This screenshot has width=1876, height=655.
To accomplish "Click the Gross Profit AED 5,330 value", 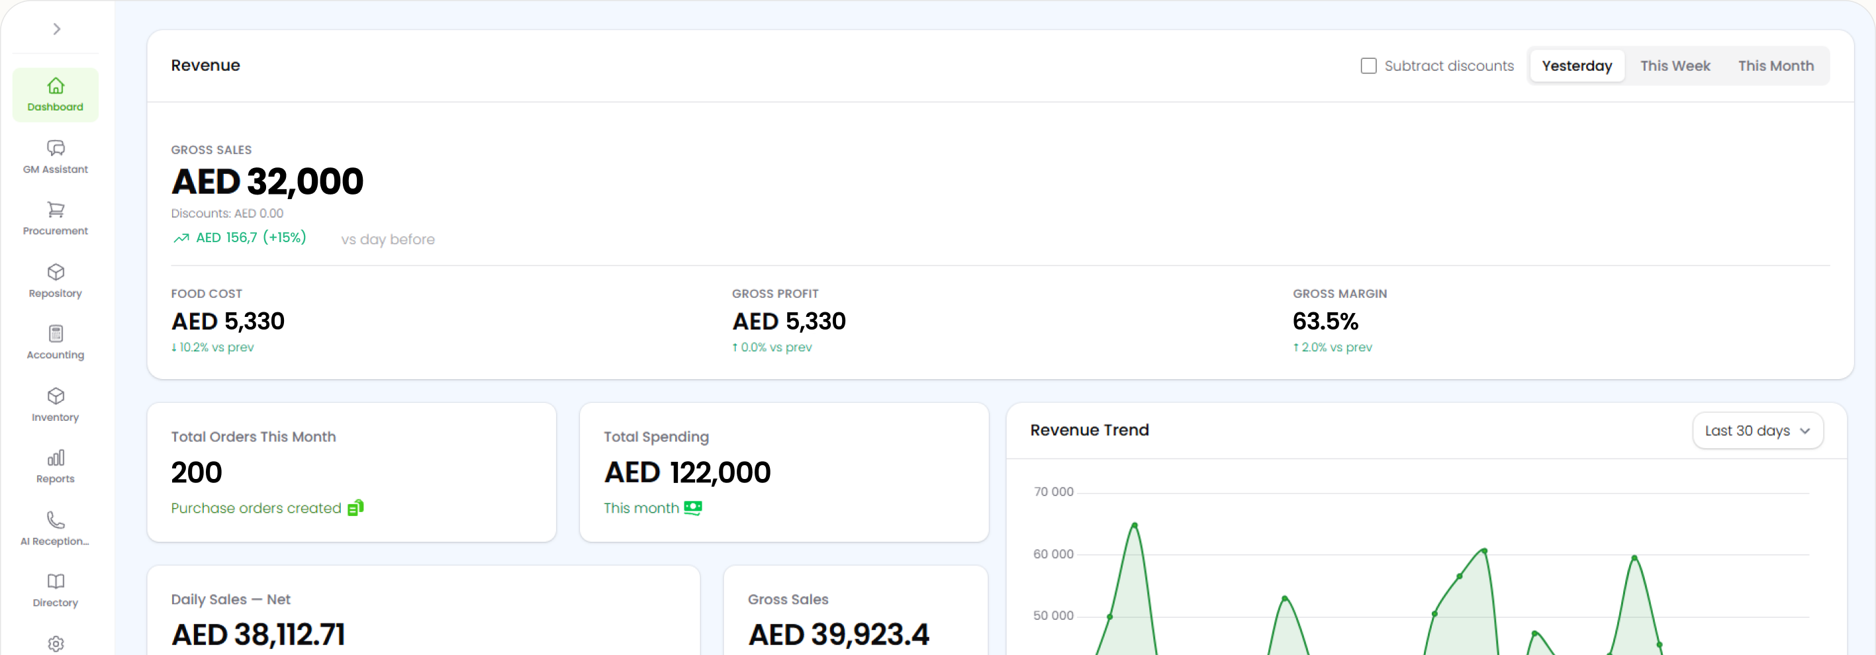I will (x=788, y=322).
